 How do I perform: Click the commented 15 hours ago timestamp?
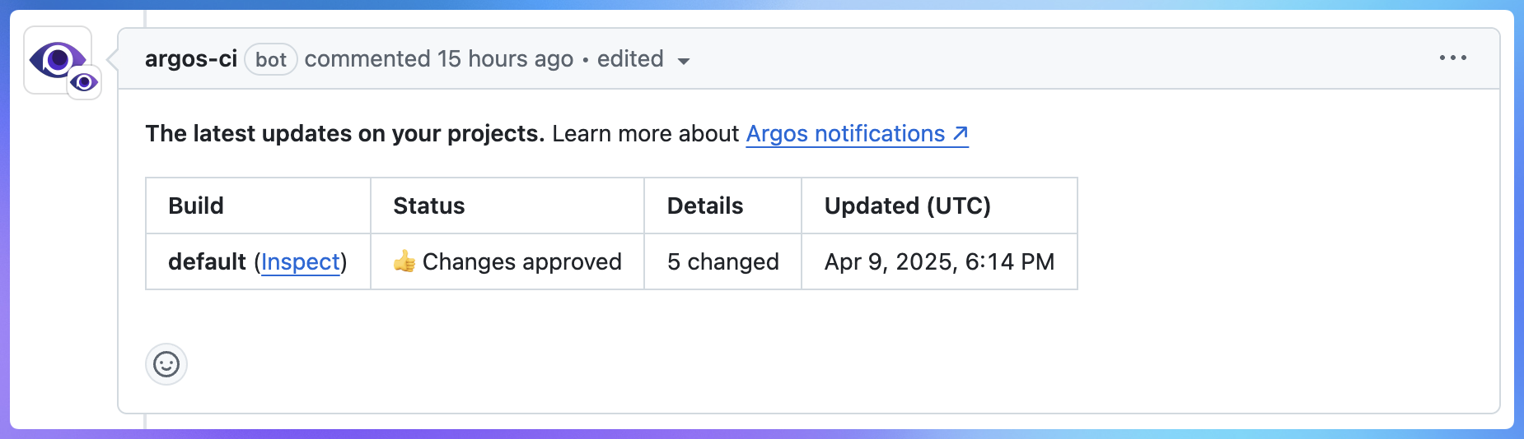[x=439, y=59]
